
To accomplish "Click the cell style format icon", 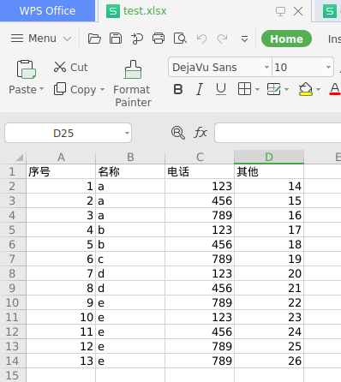I will (x=274, y=89).
